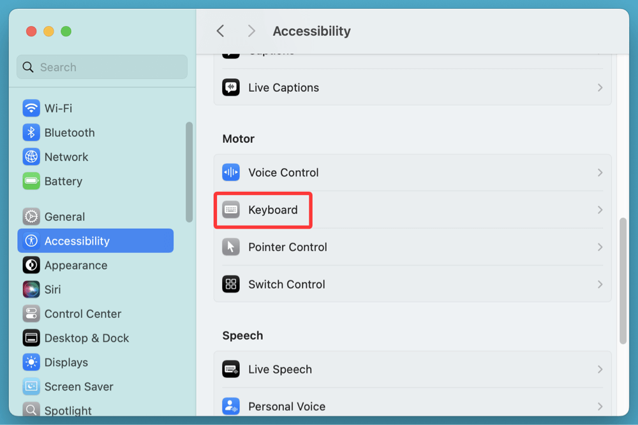Open Personal Voice via its chevron
Viewport: 638px width, 425px height.
click(x=599, y=407)
